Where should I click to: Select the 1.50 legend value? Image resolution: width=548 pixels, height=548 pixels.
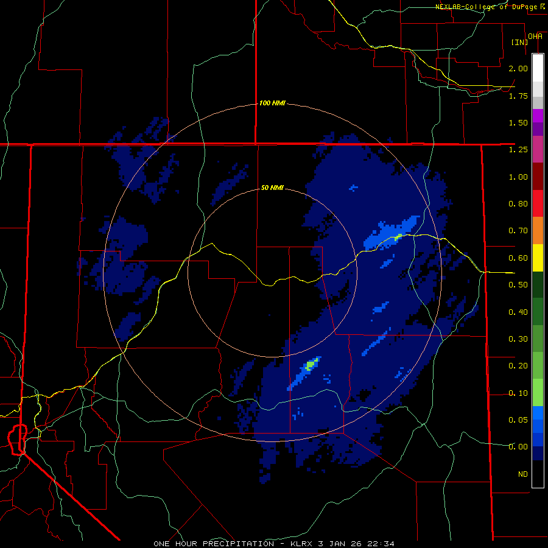(x=518, y=122)
